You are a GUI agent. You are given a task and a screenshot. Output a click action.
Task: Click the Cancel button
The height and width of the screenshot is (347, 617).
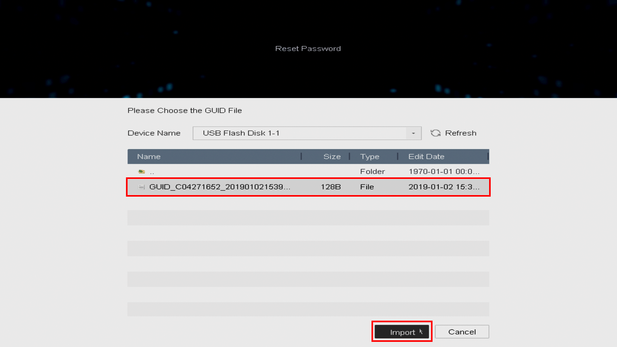(x=462, y=332)
